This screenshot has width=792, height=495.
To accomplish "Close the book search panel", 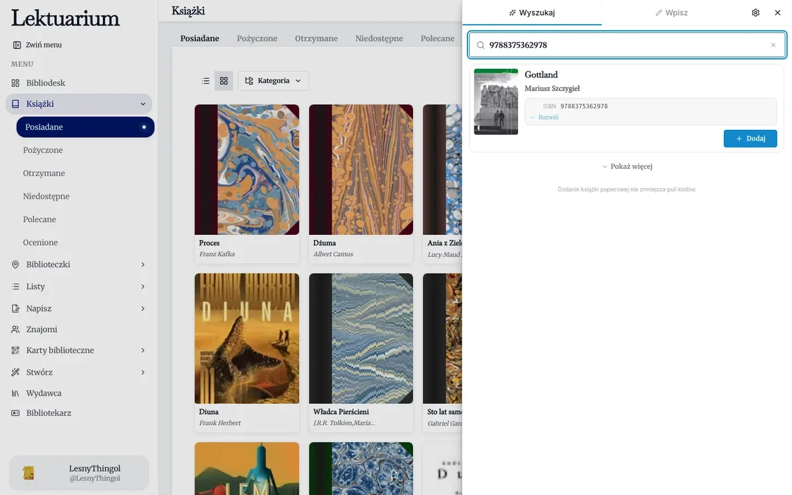I will pos(777,13).
